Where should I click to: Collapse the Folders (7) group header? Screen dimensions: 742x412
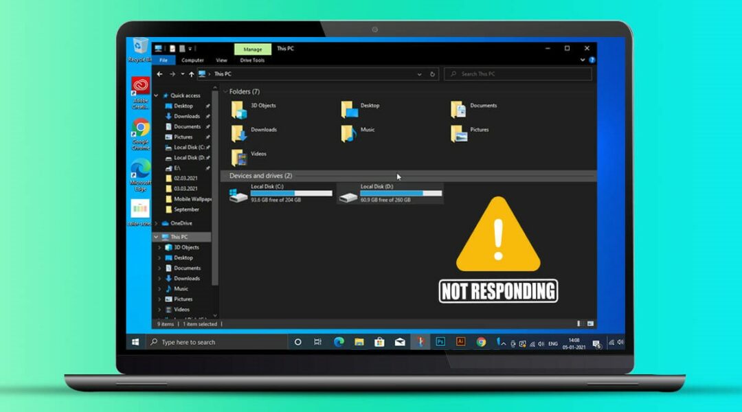[225, 92]
